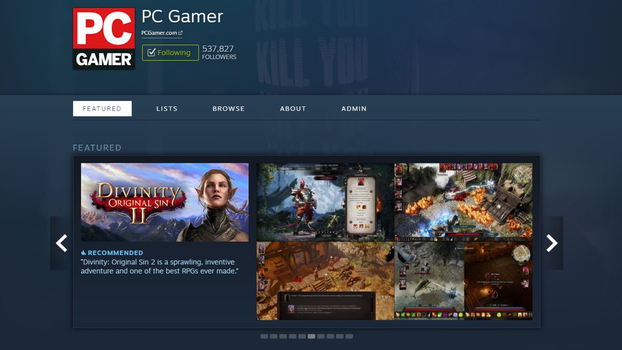
Task: Click the highlighted sixth carousel dot
Action: point(312,337)
